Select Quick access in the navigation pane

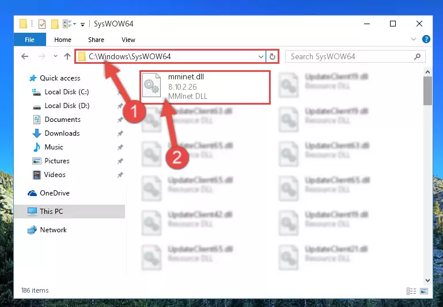pyautogui.click(x=60, y=78)
